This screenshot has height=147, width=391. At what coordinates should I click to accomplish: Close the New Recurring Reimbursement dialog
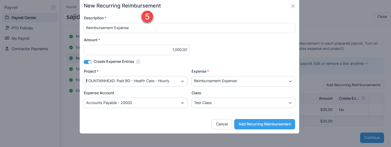point(293,6)
